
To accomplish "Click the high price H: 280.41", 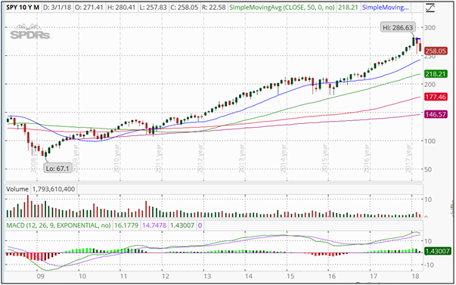I will pos(121,8).
